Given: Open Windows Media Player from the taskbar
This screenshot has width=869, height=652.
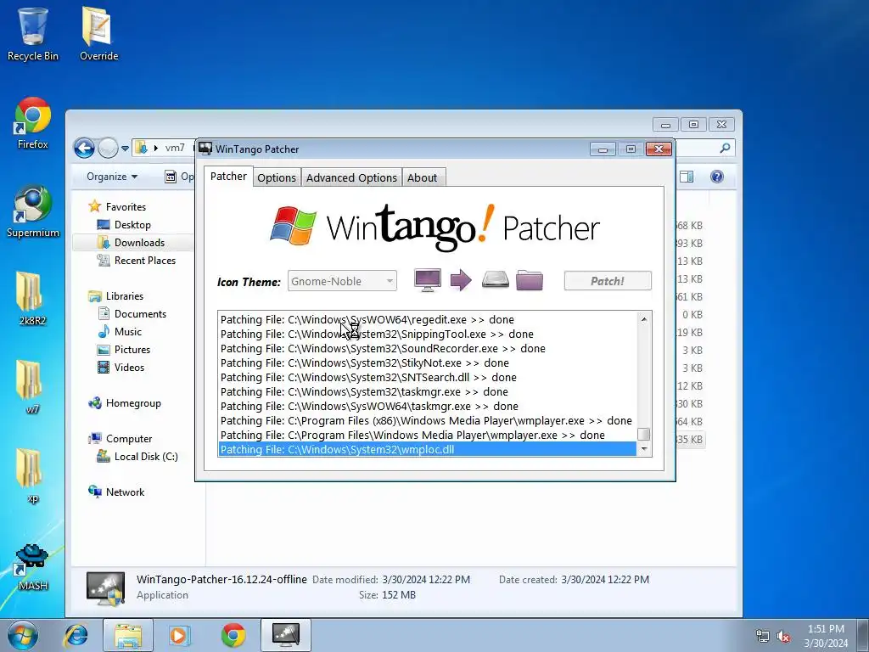Looking at the screenshot, I should click(179, 635).
